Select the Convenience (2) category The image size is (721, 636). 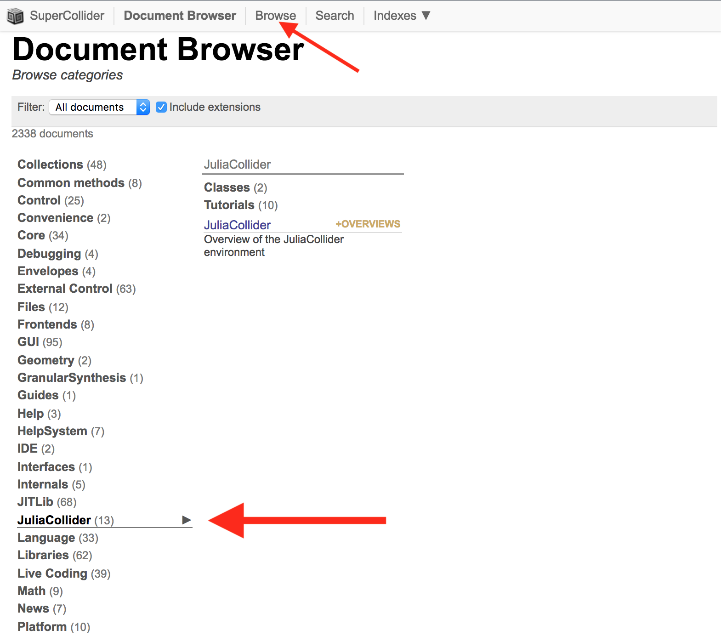(64, 218)
